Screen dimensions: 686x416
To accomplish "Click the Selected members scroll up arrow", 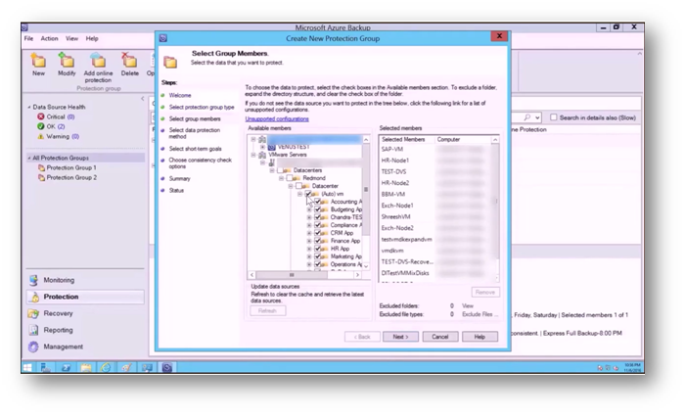I will 495,140.
